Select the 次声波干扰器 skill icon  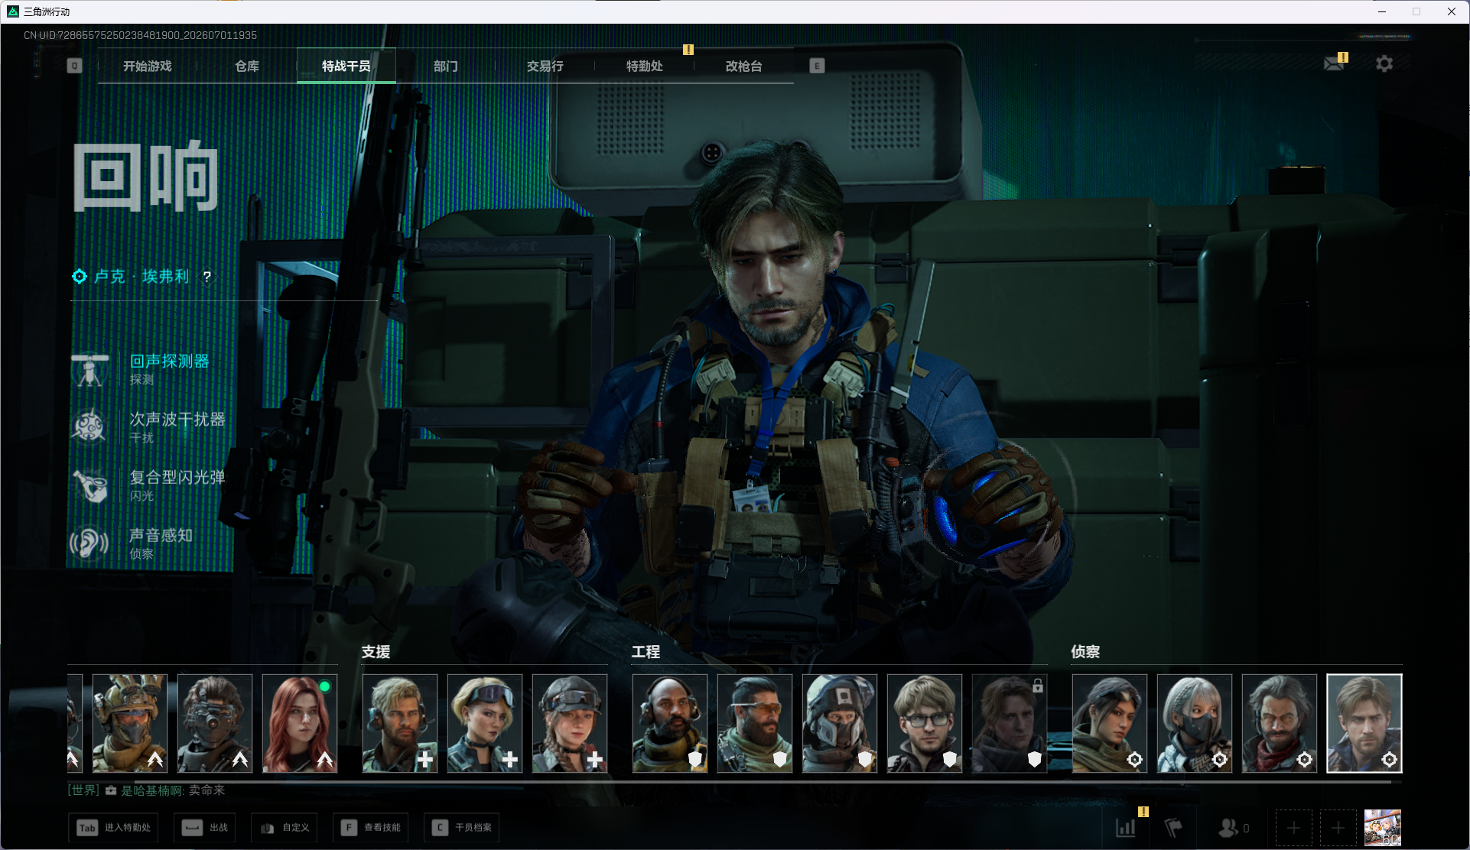[x=90, y=427]
